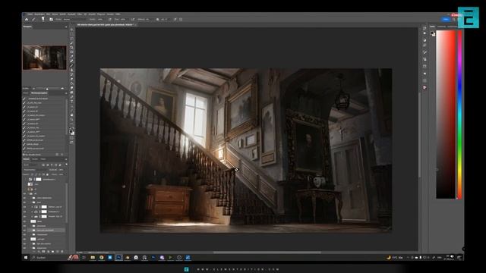The height and width of the screenshot is (273, 486).
Task: Open the red play-shaped icon in right dock
Action: click(x=424, y=88)
